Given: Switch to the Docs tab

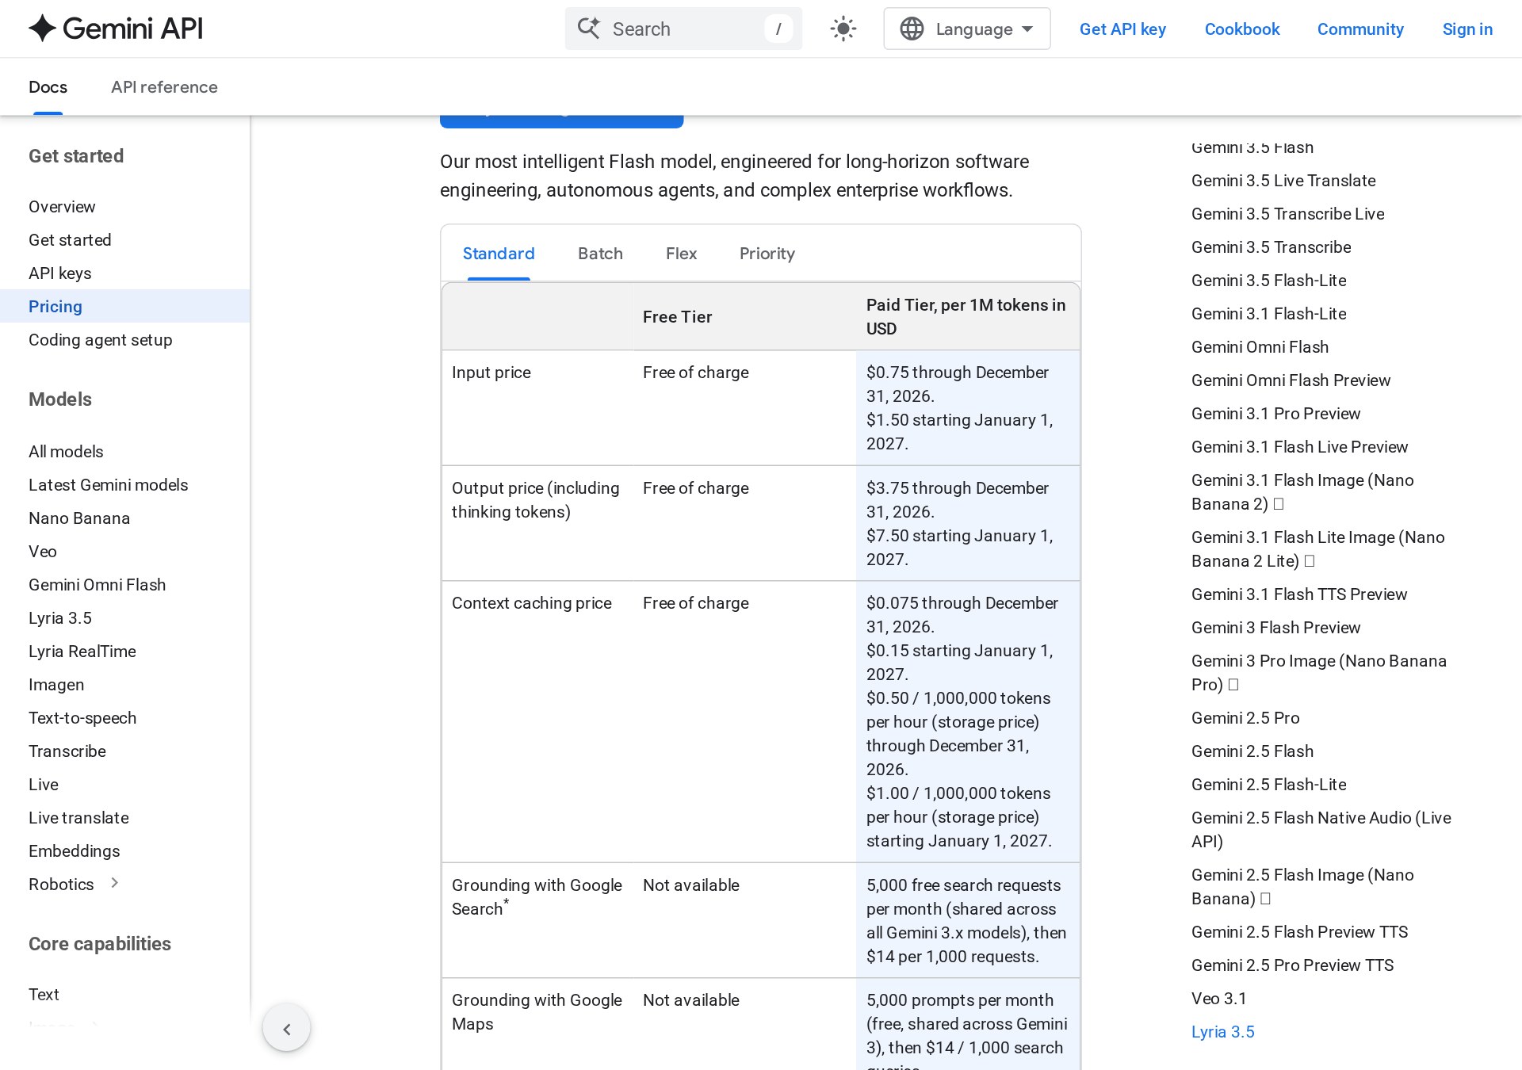Looking at the screenshot, I should (48, 87).
